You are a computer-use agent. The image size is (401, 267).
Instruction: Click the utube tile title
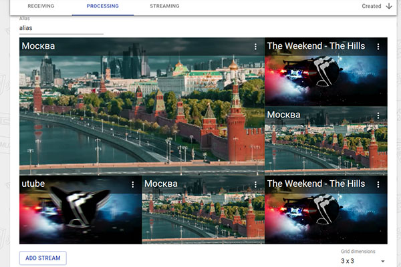[33, 184]
